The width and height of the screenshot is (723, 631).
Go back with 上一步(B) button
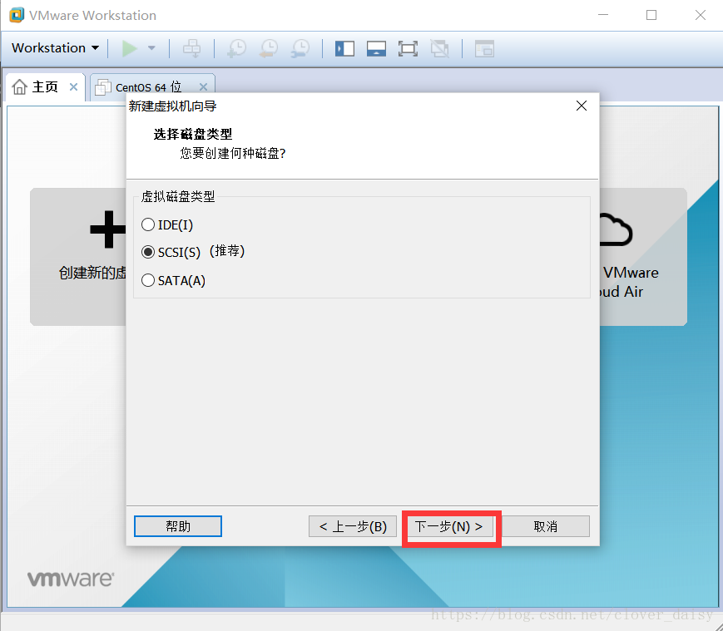click(x=353, y=526)
